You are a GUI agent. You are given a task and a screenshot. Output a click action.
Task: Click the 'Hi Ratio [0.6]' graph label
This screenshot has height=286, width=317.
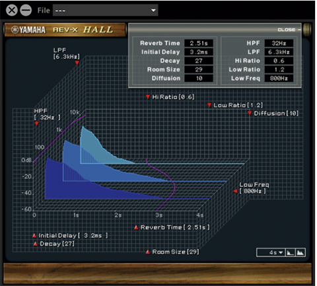click(x=173, y=97)
